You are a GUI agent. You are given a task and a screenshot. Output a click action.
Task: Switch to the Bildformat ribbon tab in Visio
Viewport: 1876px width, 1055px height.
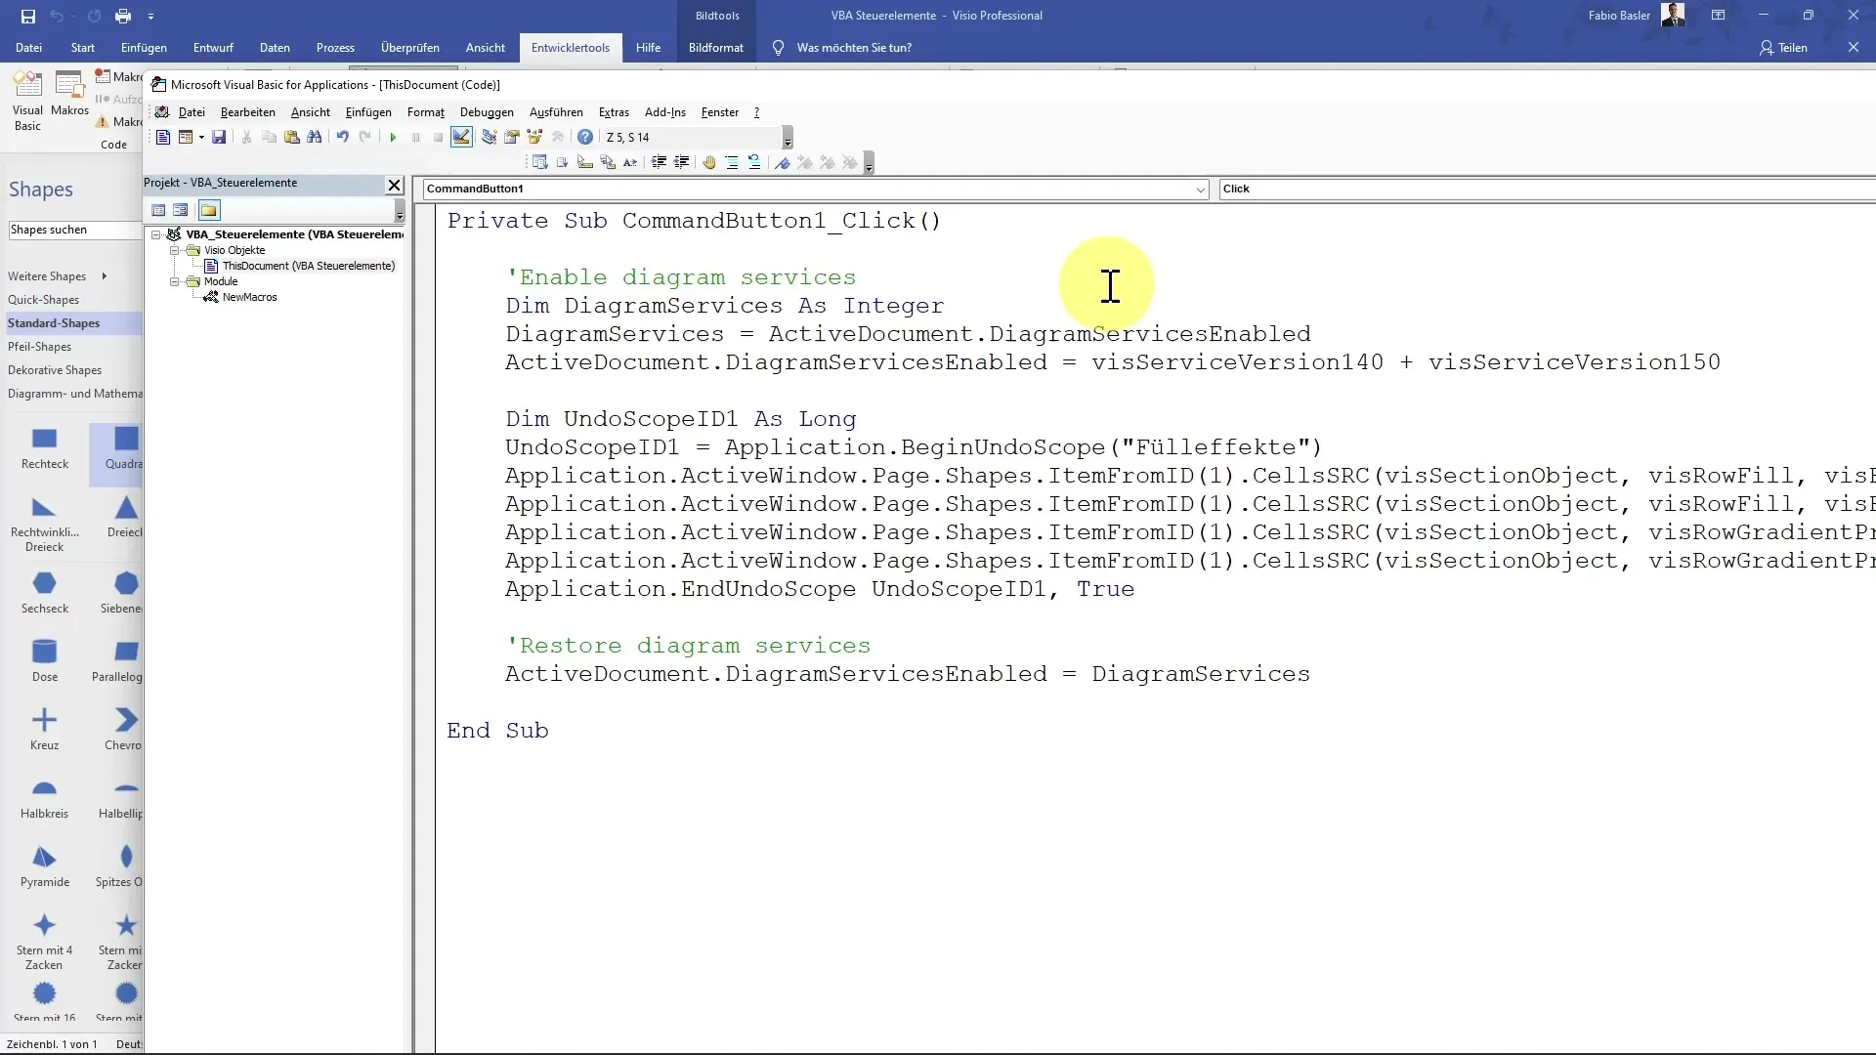(x=716, y=47)
